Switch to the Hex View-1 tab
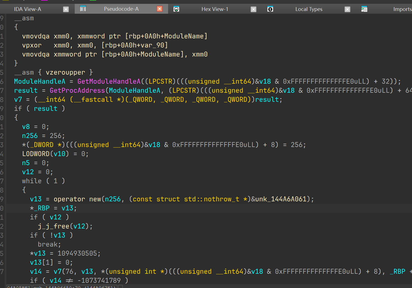Viewport: 412px width, 288px height. (x=215, y=9)
